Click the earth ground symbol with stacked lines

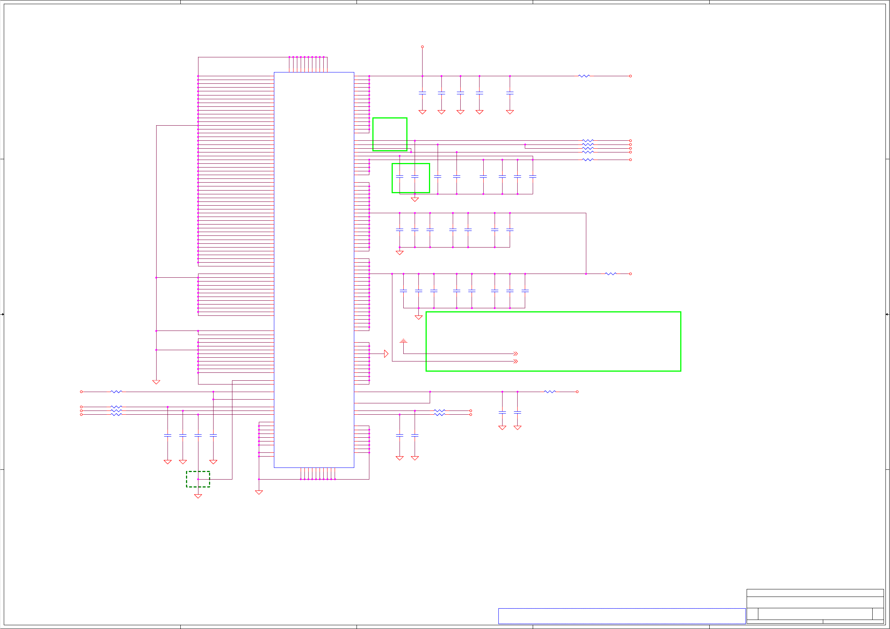coord(403,340)
